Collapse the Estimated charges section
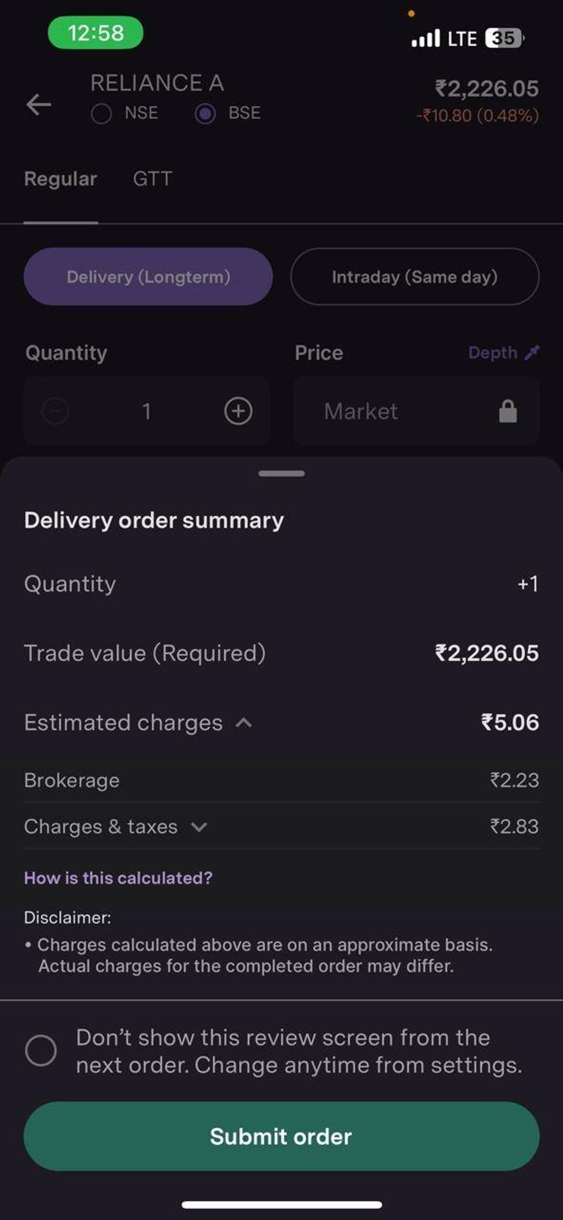The height and width of the screenshot is (1220, 563). tap(244, 723)
